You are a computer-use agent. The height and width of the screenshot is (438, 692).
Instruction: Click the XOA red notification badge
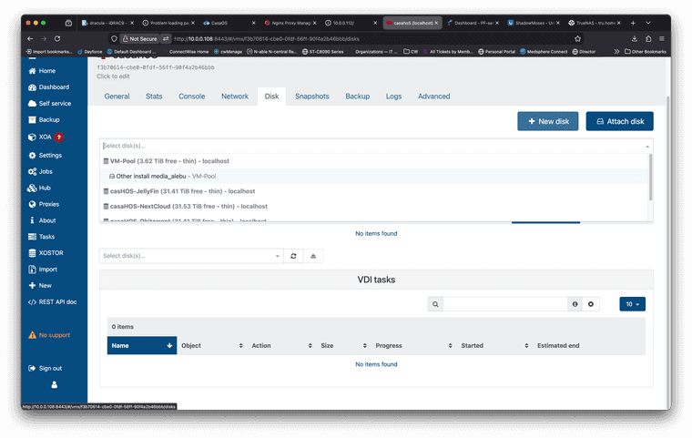(59, 138)
